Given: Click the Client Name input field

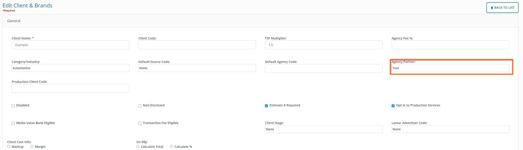Looking at the screenshot, I should click(x=70, y=45).
